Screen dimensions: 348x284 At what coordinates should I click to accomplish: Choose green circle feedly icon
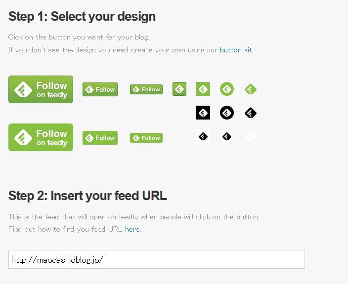pyautogui.click(x=227, y=89)
